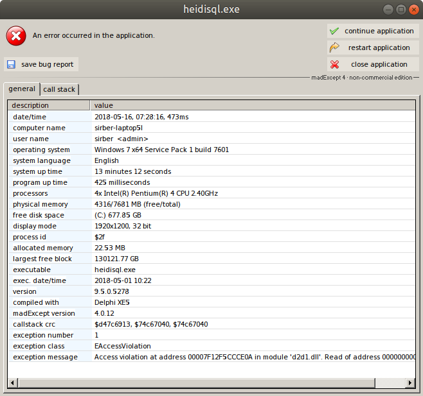The height and width of the screenshot is (396, 423).
Task: Maximize the heidisql.exe window
Action: click(x=401, y=10)
